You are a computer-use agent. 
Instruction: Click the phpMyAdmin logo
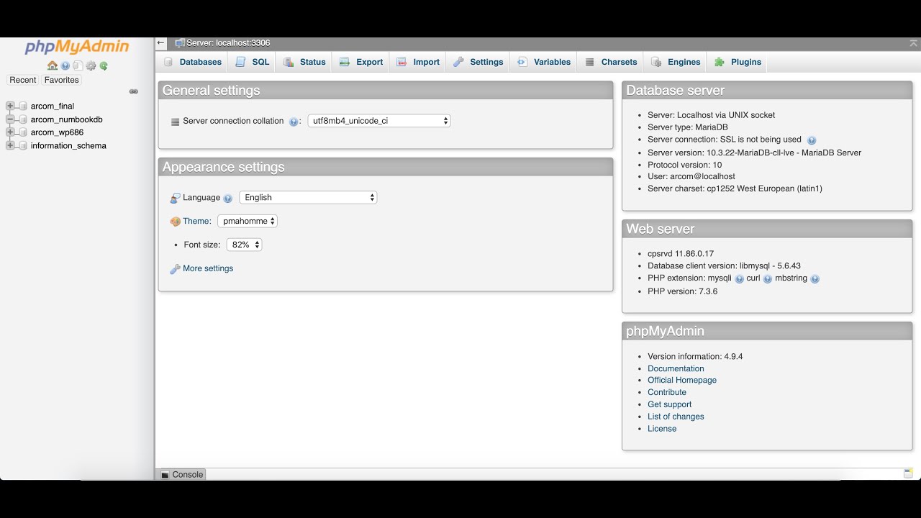(x=77, y=47)
